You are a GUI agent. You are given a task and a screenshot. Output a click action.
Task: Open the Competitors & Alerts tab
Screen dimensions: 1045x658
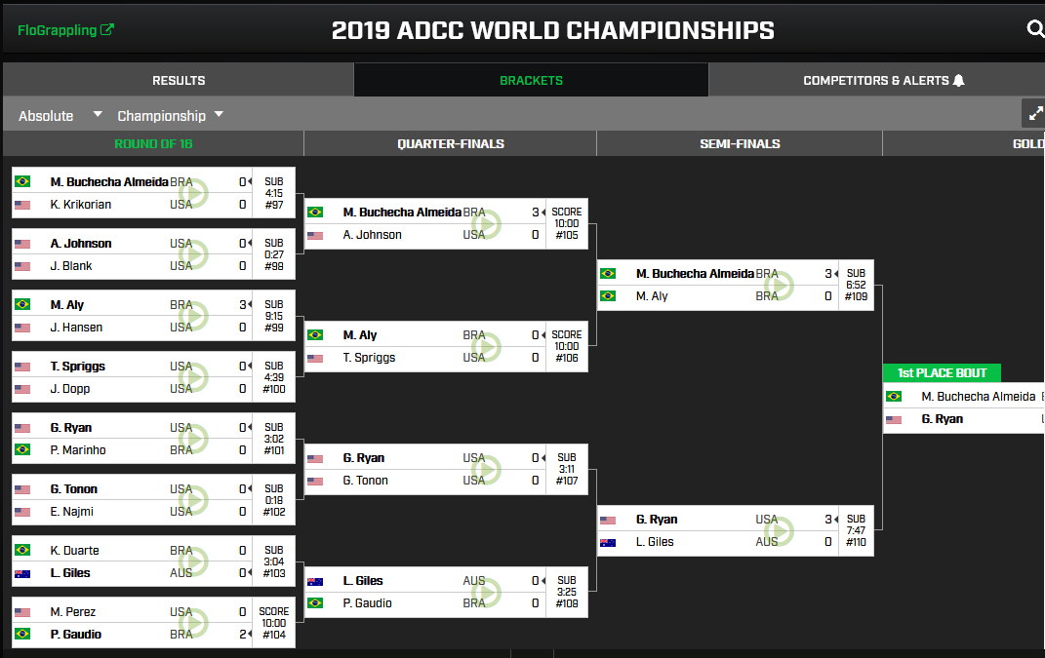(877, 80)
